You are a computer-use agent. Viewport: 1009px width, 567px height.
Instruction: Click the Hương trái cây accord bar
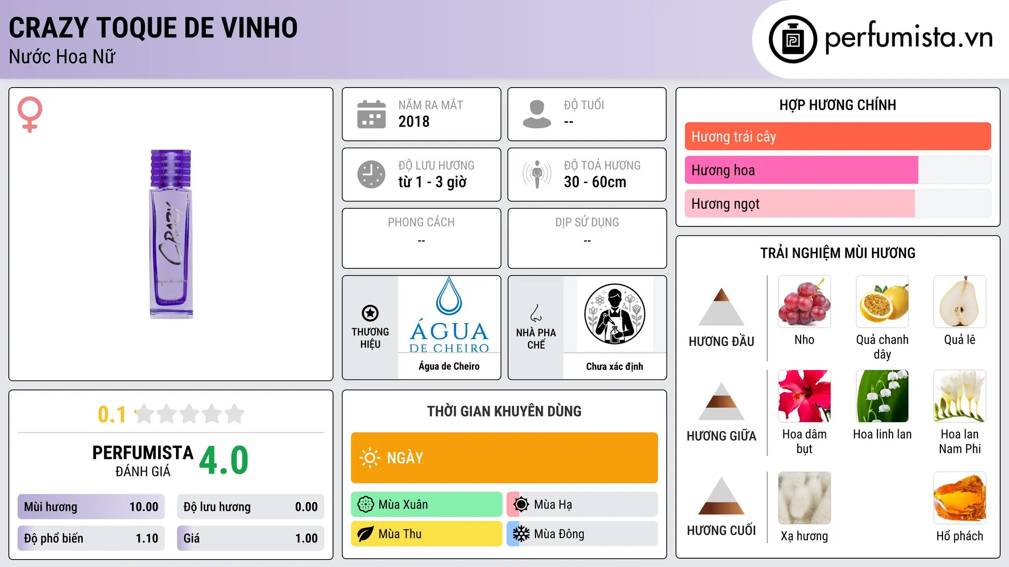838,136
